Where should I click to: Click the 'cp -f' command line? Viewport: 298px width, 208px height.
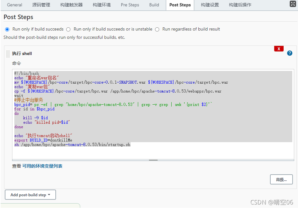[x=118, y=91]
